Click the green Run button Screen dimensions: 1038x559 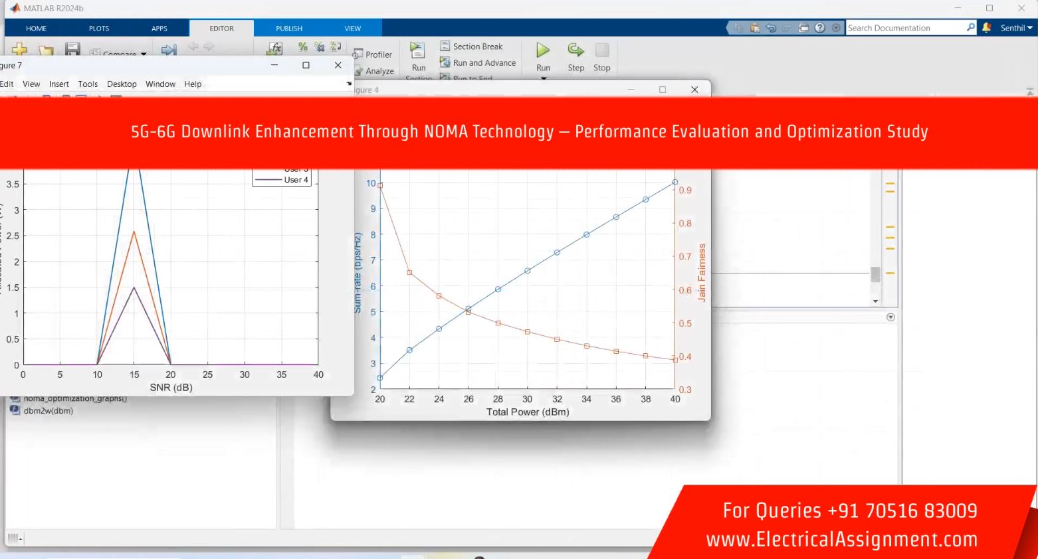point(543,51)
